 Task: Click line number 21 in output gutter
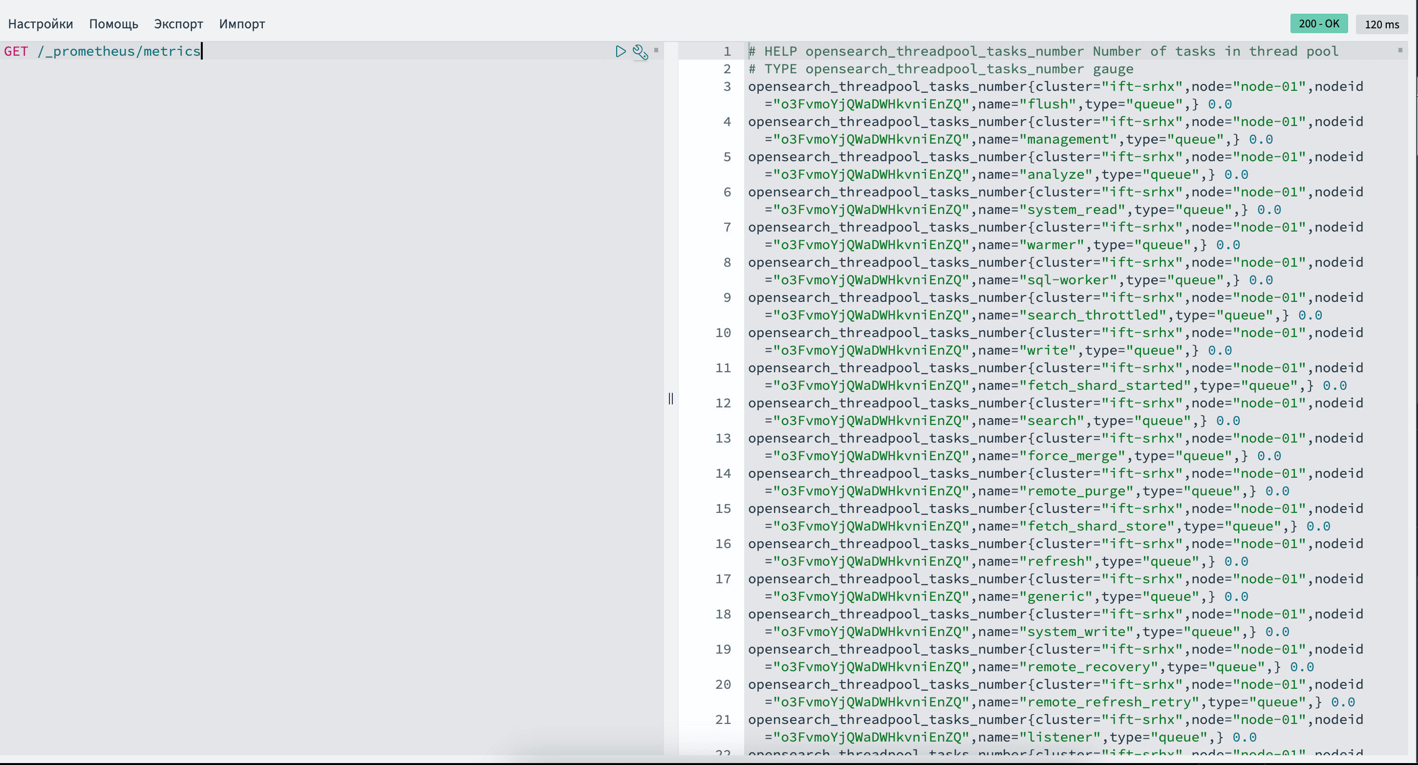723,719
